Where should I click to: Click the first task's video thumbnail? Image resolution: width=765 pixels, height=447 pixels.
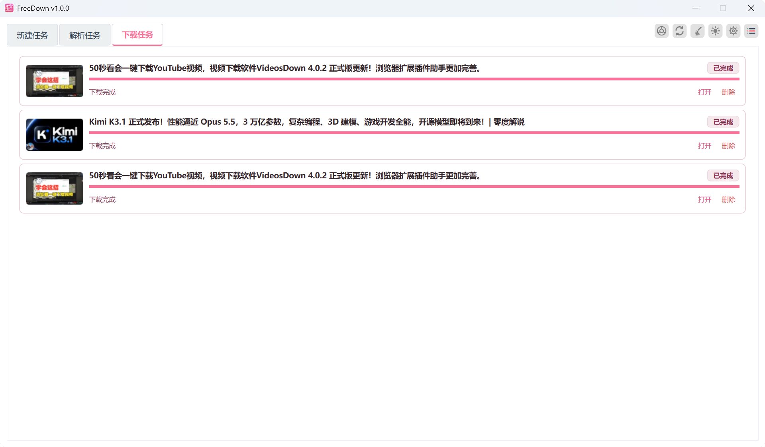[x=55, y=81]
